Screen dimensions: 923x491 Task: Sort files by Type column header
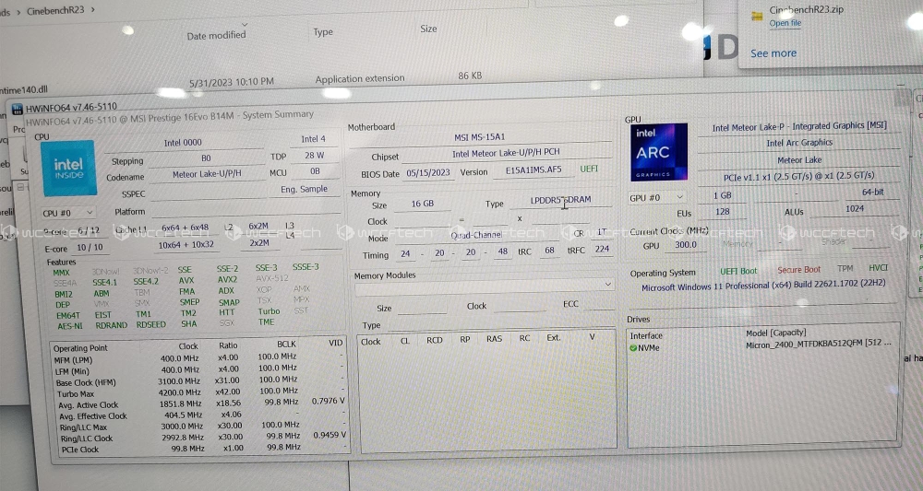[x=323, y=32]
